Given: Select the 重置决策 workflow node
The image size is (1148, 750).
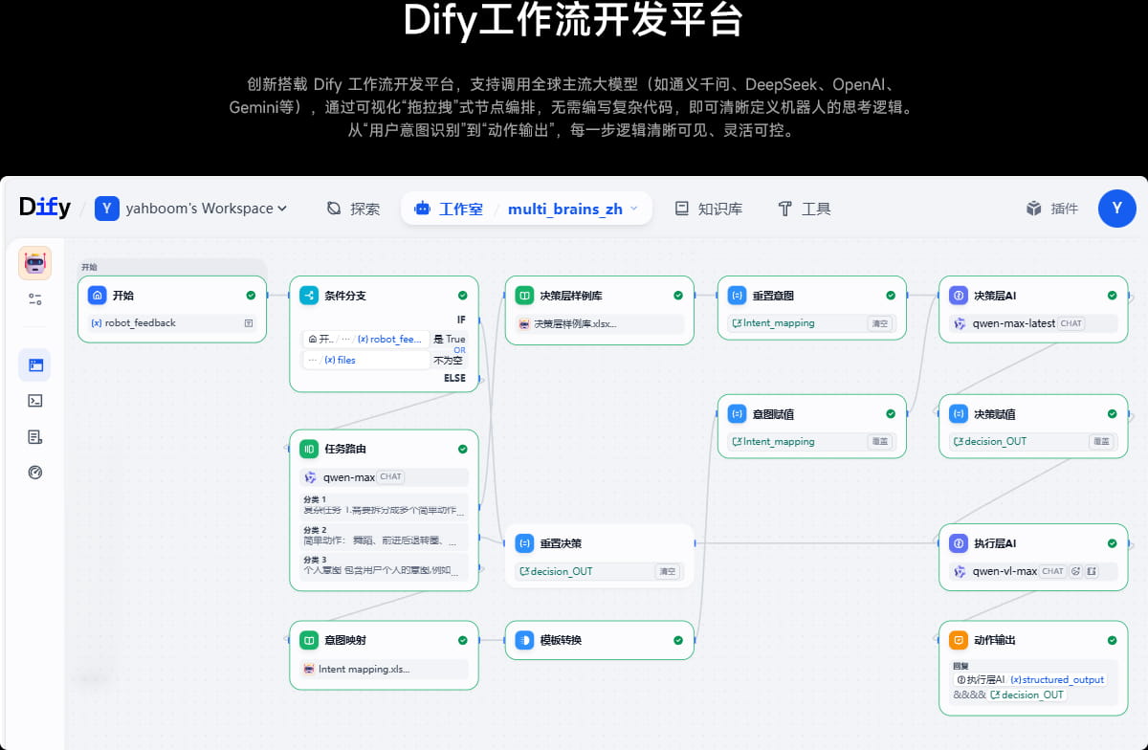Looking at the screenshot, I should [x=600, y=555].
